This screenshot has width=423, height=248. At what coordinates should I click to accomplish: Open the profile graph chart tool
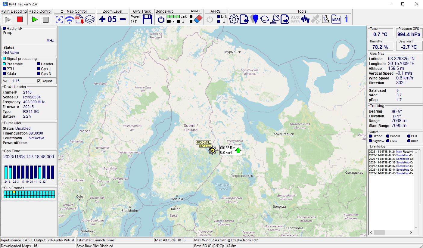326,20
